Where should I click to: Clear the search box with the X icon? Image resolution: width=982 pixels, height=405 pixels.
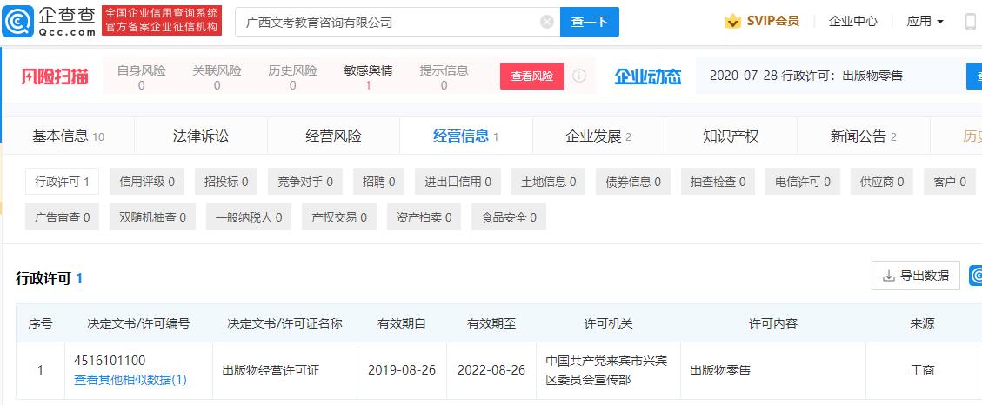(546, 22)
